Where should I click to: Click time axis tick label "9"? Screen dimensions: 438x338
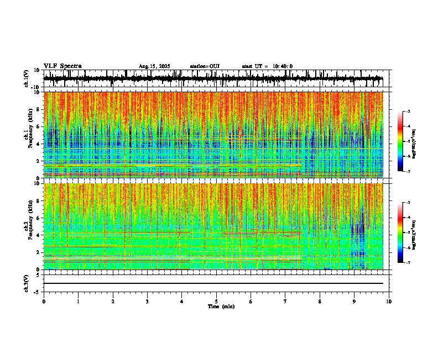coord(354,302)
